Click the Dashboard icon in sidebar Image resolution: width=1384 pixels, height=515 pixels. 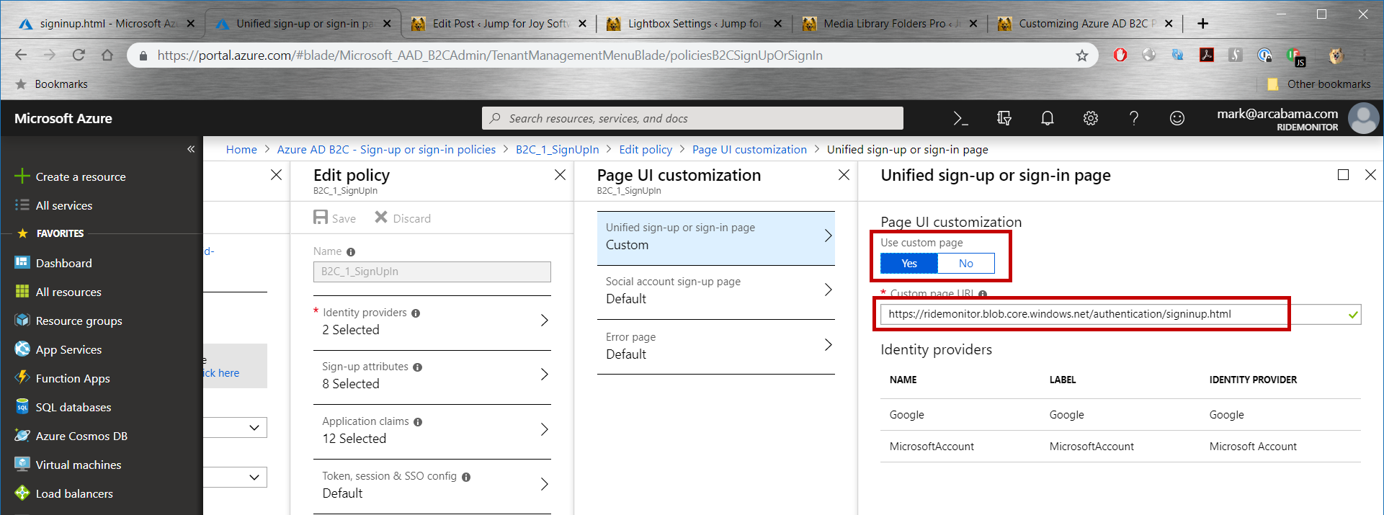(22, 263)
